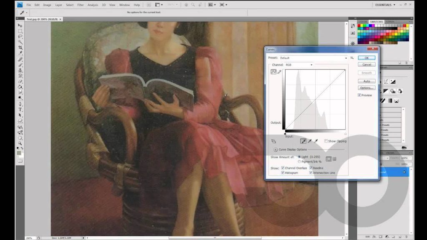Select the Type tool
The height and width of the screenshot is (240, 427).
pos(20,110)
